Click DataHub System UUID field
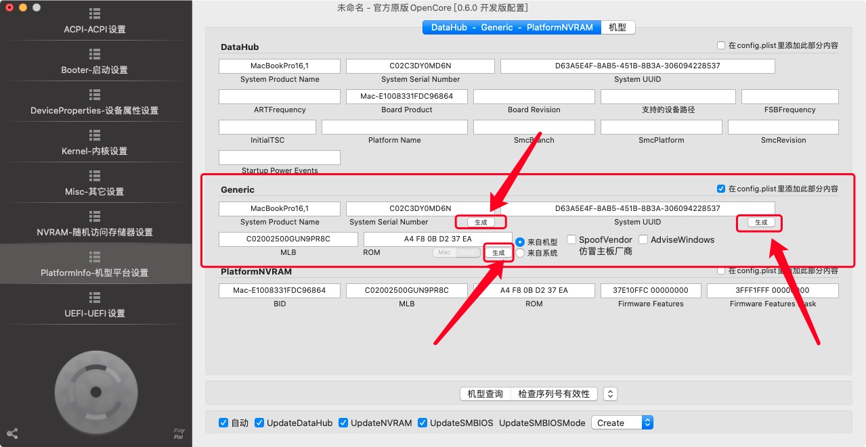This screenshot has width=866, height=447. 638,66
